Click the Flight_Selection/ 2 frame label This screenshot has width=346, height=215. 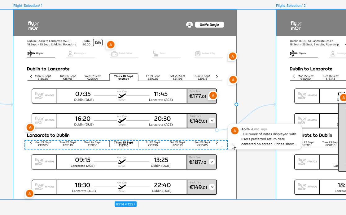pos(291,6)
